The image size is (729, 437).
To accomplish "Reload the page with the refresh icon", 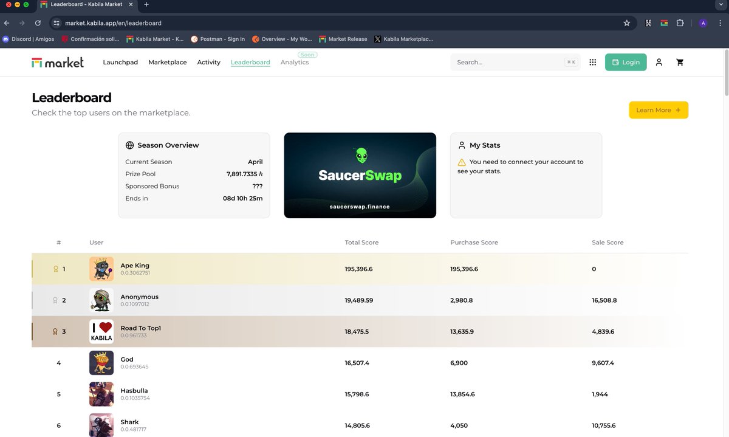I will point(38,22).
